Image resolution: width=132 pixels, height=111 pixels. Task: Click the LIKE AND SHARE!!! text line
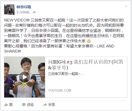[x=59, y=49]
